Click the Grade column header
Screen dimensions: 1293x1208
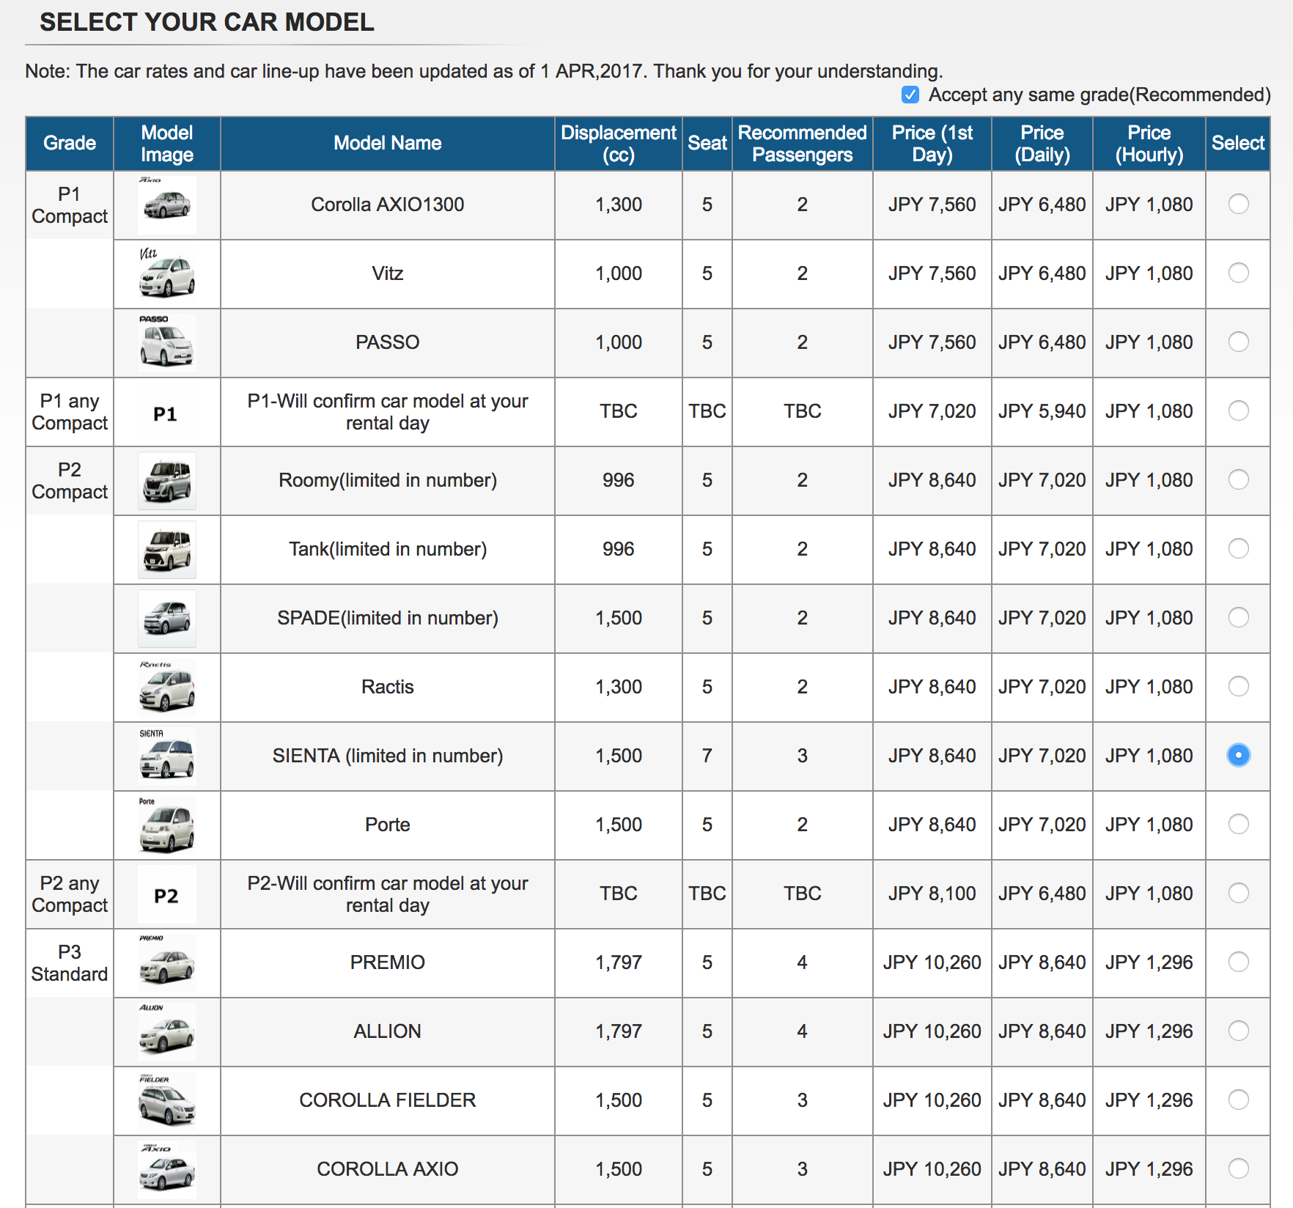tap(70, 143)
